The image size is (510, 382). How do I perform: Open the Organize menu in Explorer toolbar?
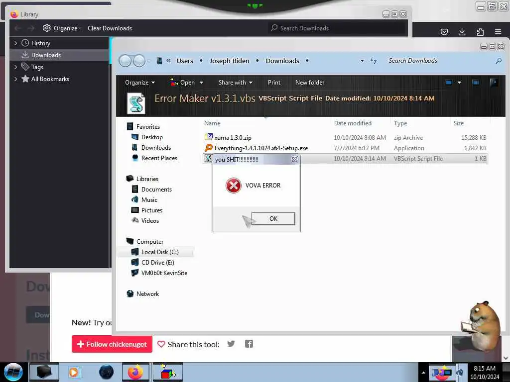click(140, 83)
